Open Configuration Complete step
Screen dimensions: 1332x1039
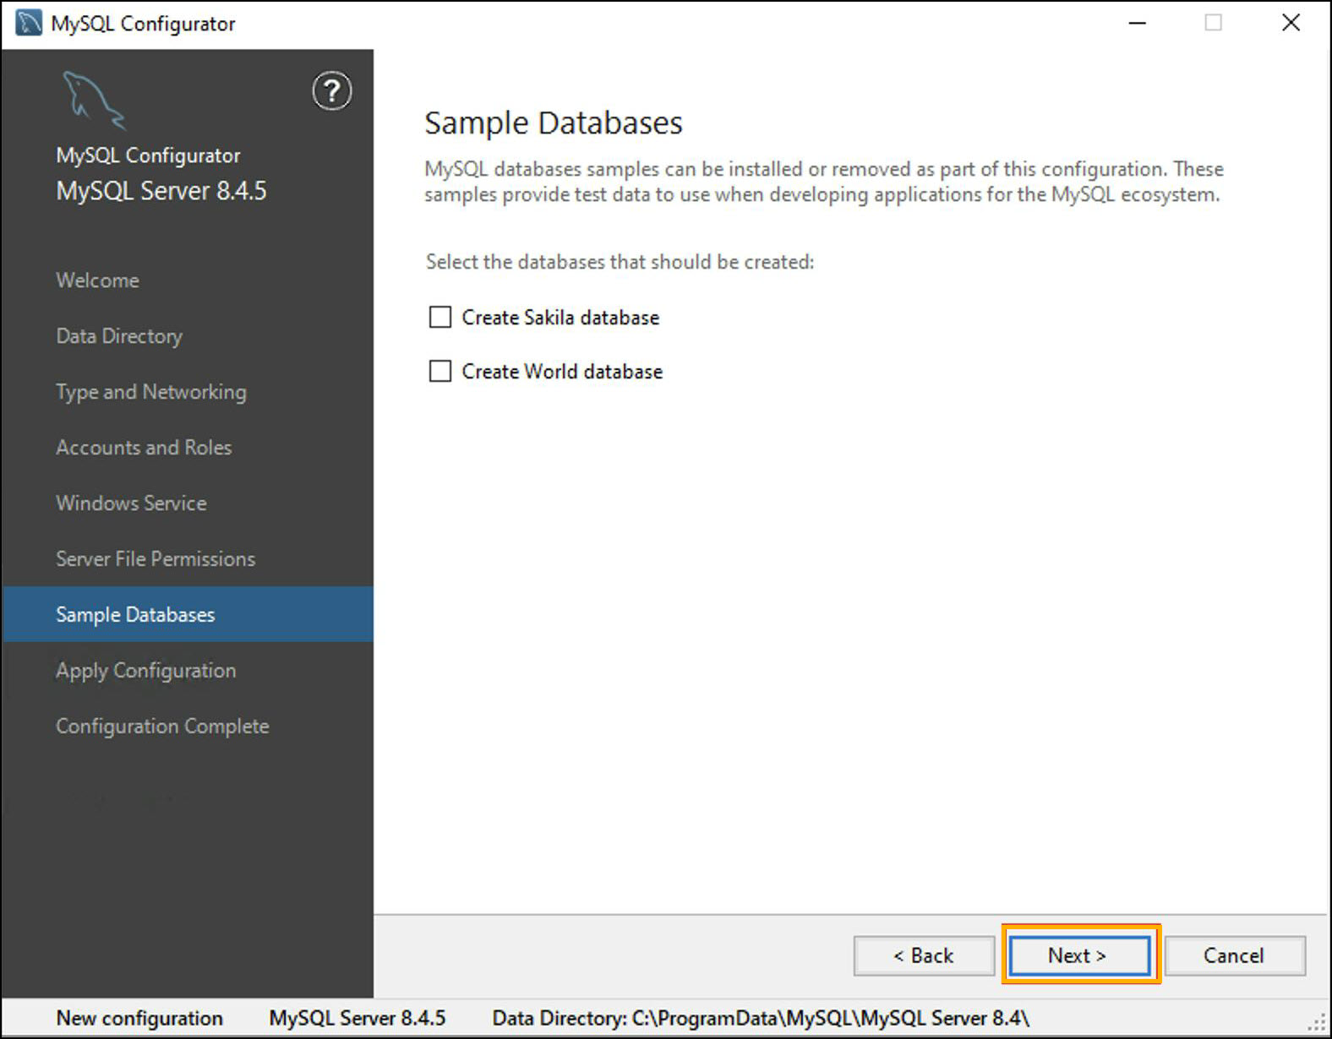click(x=162, y=726)
